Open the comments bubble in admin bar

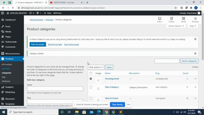click(39, 13)
